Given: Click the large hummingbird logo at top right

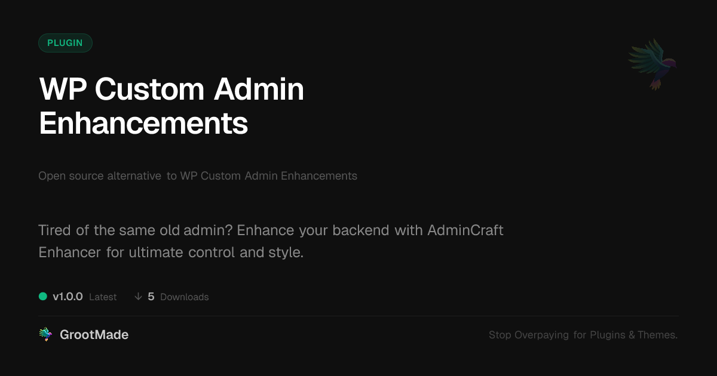Looking at the screenshot, I should click(x=652, y=64).
